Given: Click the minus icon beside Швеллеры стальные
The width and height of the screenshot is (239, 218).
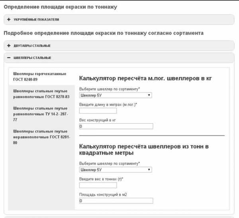Looking at the screenshot, I should point(8,58).
